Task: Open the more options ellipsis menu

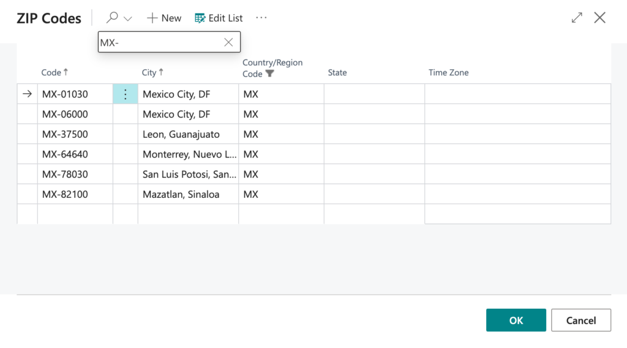Action: pyautogui.click(x=261, y=18)
